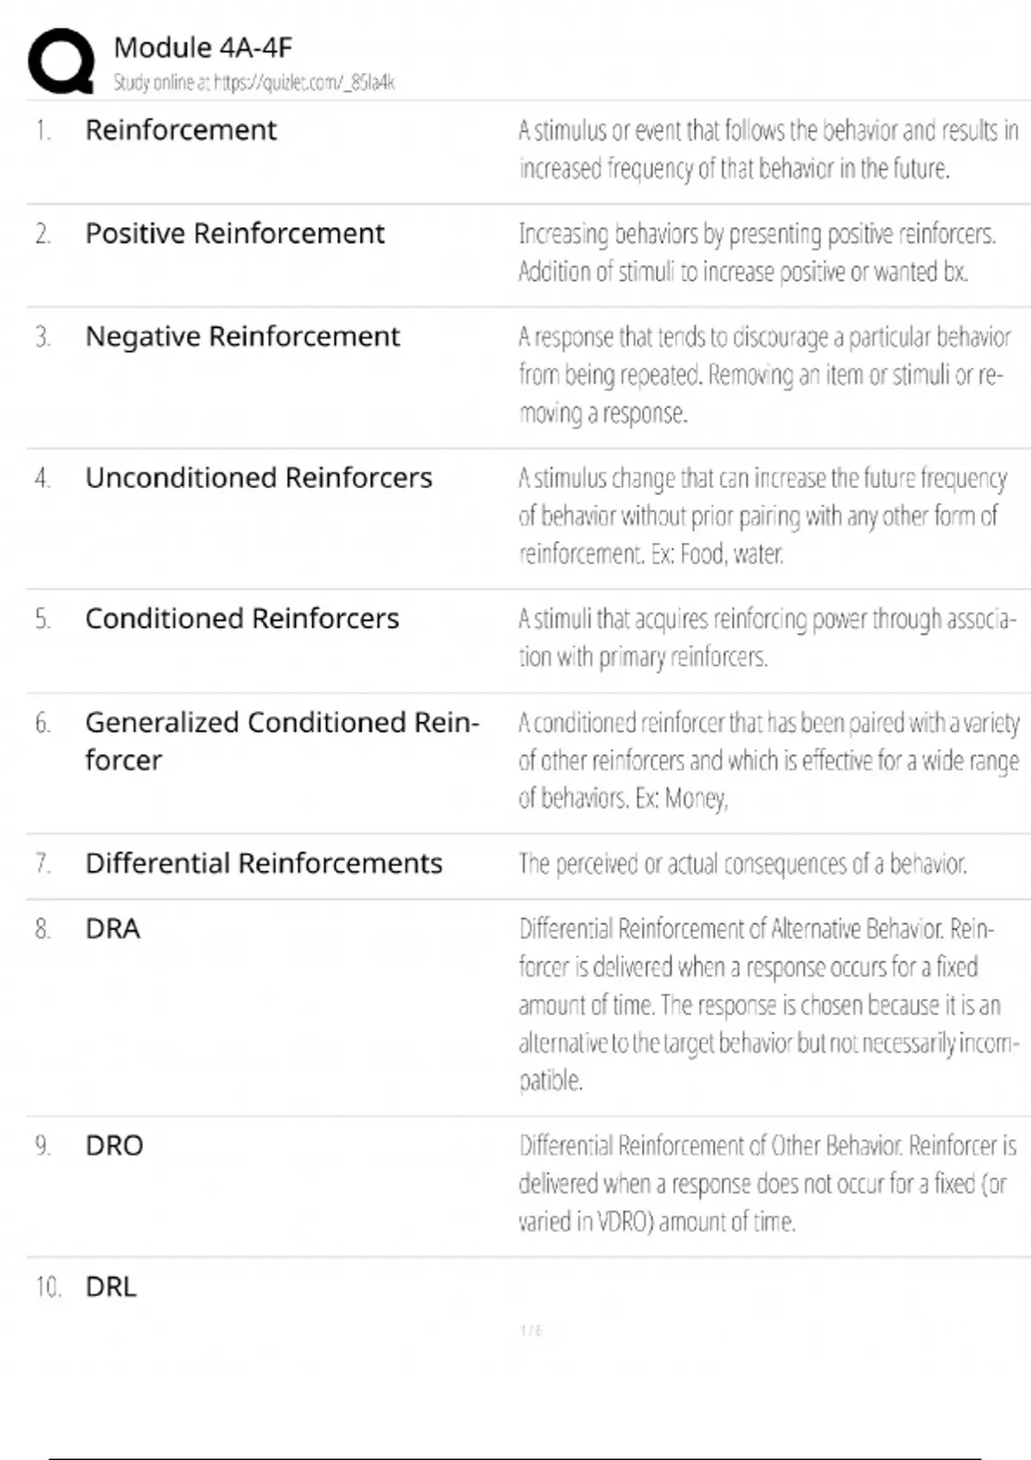Image resolution: width=1031 pixels, height=1460 pixels.
Task: Select the Unconditioned Reinforcers term
Action: click(x=259, y=478)
